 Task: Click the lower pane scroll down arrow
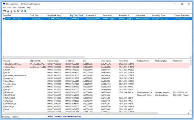pyautogui.click(x=191, y=111)
